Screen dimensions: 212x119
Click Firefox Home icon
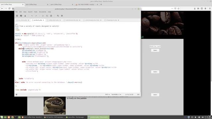(13, 8)
